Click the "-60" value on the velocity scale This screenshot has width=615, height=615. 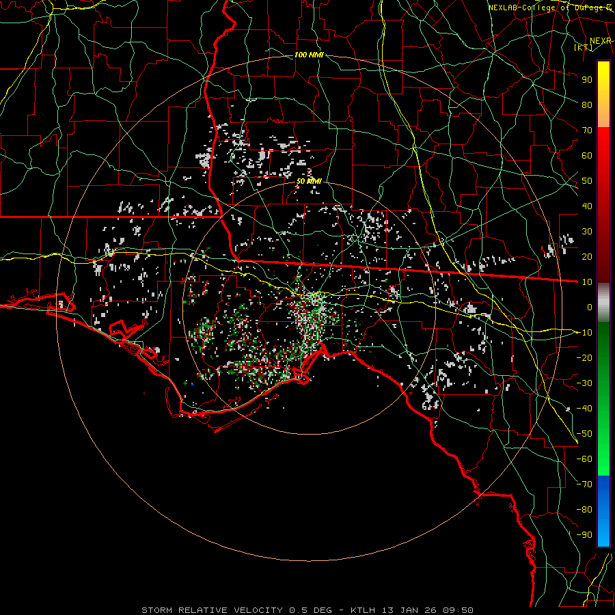coord(584,459)
